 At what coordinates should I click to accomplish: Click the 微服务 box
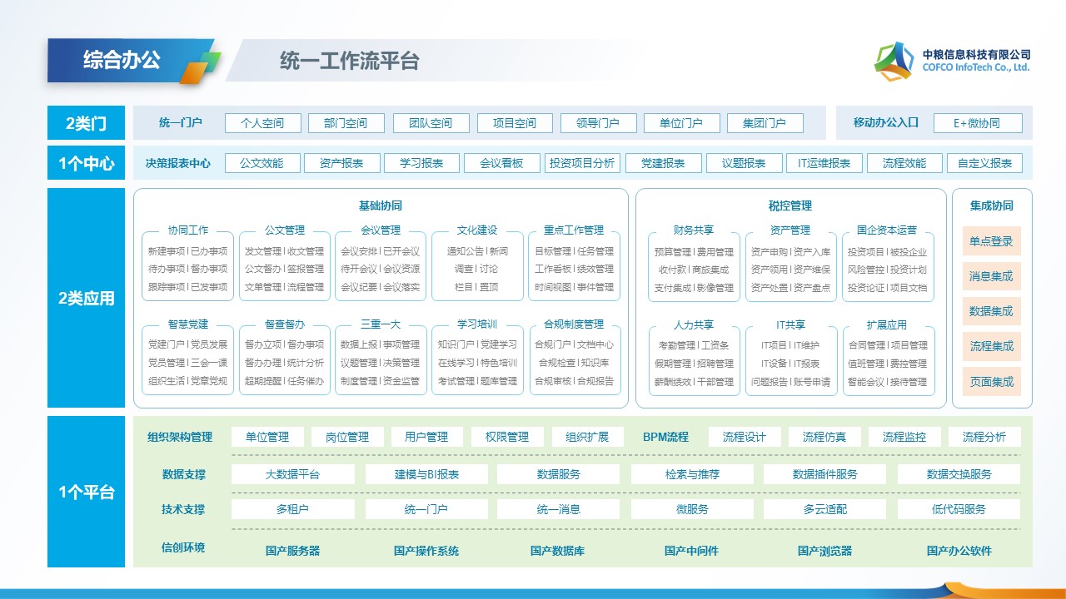(692, 509)
